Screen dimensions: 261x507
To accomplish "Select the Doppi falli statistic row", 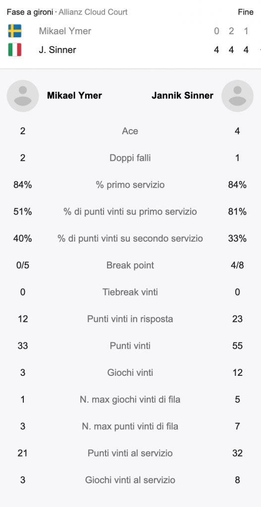I will coord(130,158).
